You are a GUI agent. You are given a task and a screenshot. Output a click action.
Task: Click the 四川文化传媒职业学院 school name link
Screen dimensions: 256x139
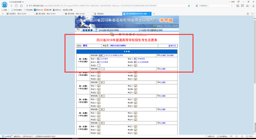(x=114, y=55)
